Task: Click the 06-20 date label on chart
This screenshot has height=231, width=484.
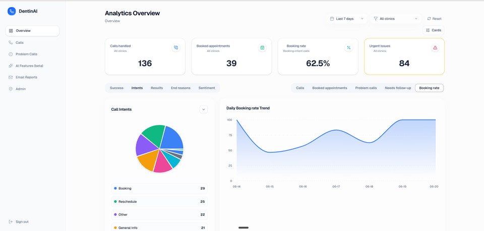Action: pos(434,187)
